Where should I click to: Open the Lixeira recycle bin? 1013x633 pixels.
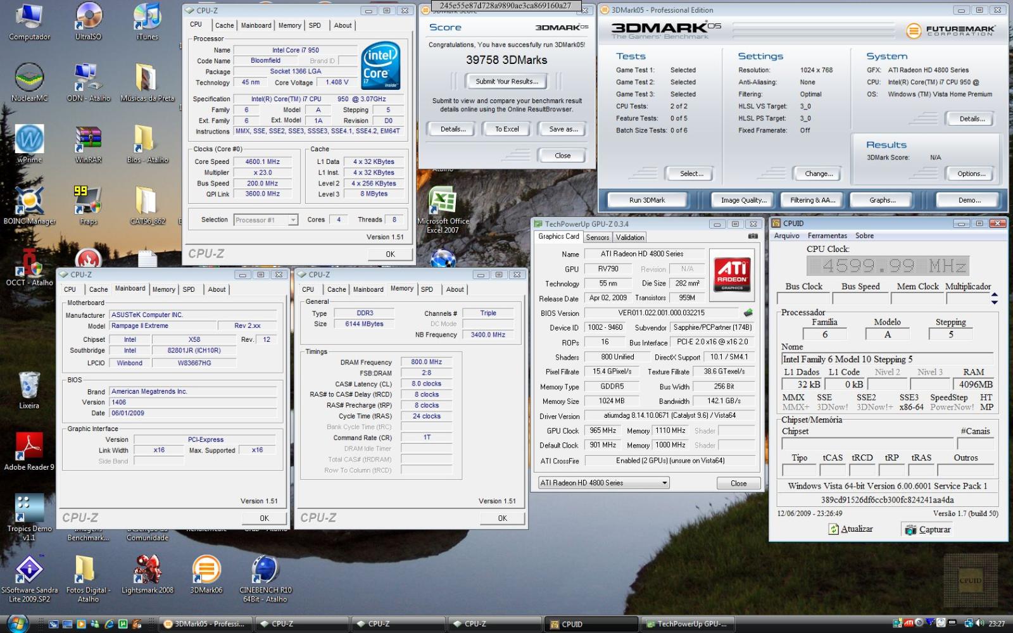click(x=29, y=390)
